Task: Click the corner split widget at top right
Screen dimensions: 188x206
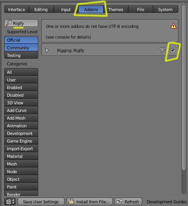Action: pyautogui.click(x=186, y=3)
